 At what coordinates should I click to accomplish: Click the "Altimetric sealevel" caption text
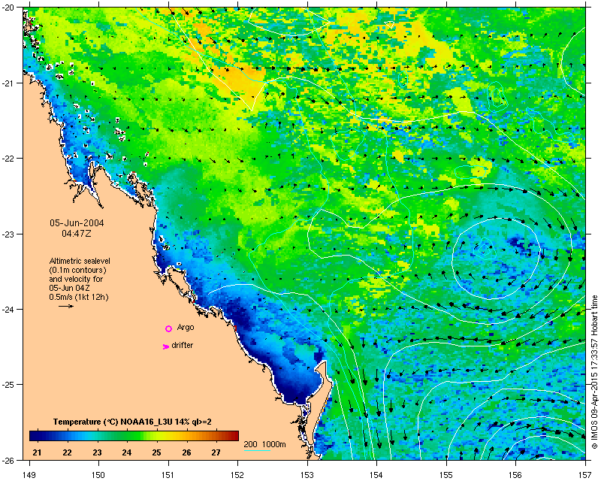click(x=80, y=261)
